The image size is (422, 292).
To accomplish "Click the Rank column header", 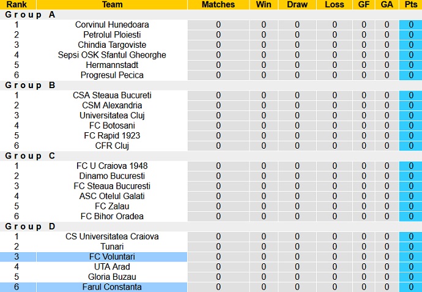I will click(x=17, y=4).
